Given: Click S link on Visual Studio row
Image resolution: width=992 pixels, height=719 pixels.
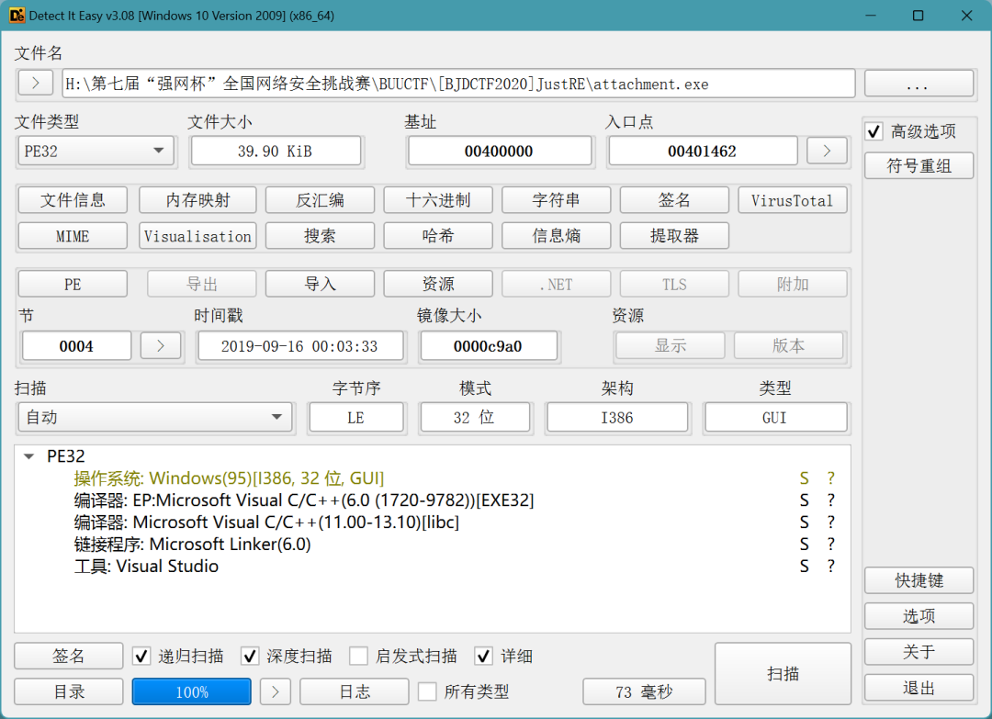Looking at the screenshot, I should coord(804,566).
